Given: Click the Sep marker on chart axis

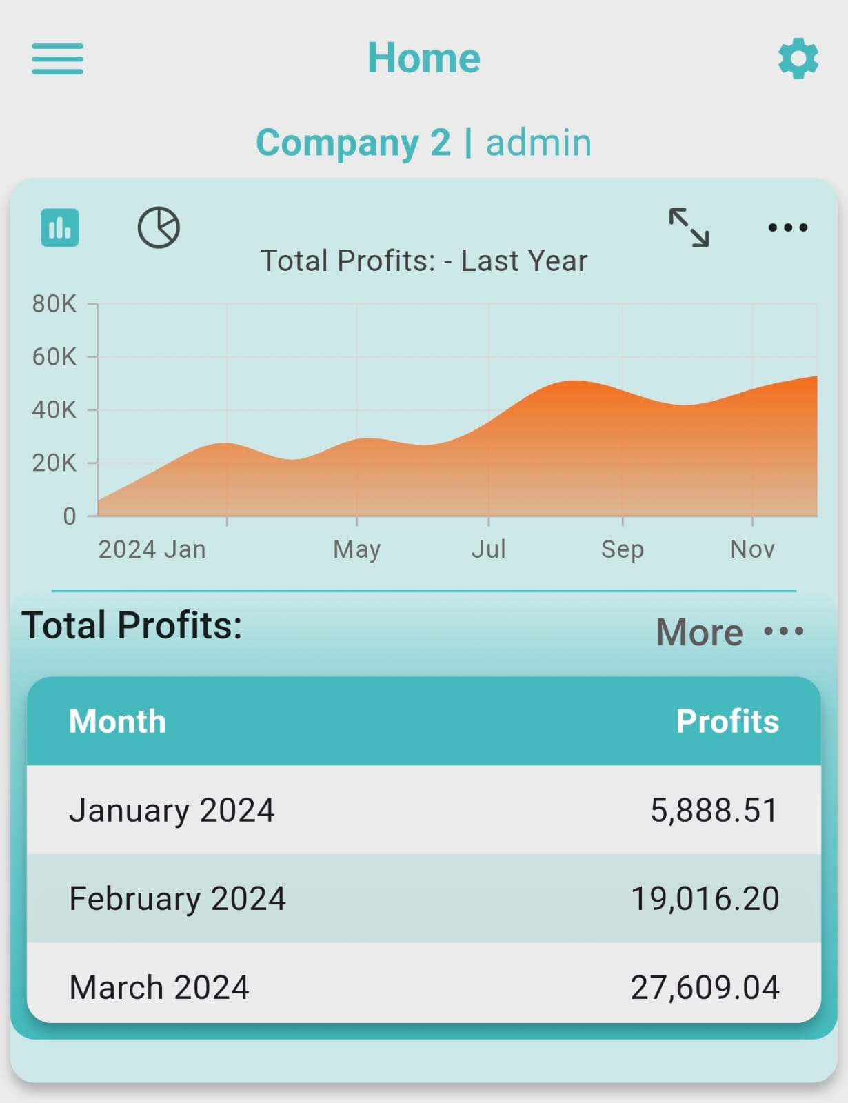Looking at the screenshot, I should 622,549.
